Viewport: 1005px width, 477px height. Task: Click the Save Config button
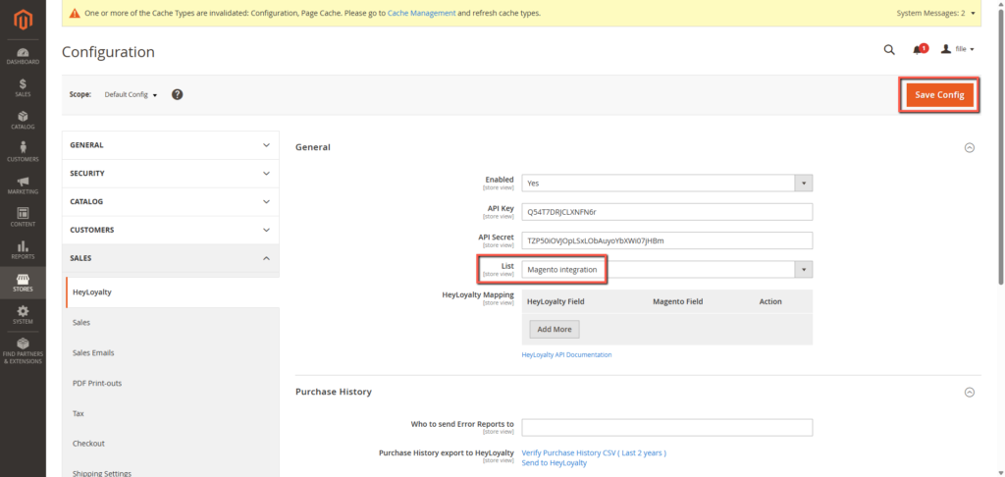coord(938,94)
